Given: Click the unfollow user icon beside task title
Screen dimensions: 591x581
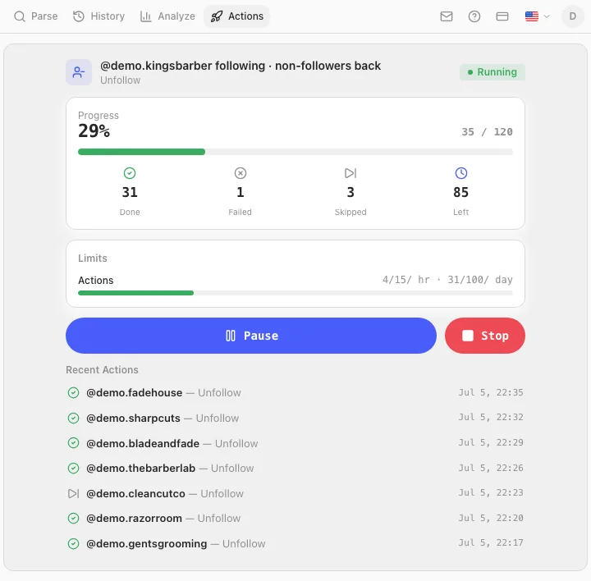Looking at the screenshot, I should tap(79, 72).
